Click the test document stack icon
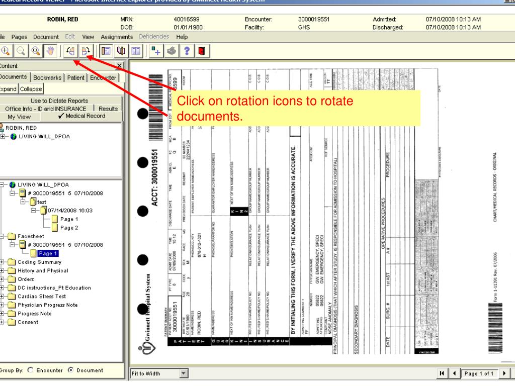The width and height of the screenshot is (515, 386). click(x=33, y=202)
